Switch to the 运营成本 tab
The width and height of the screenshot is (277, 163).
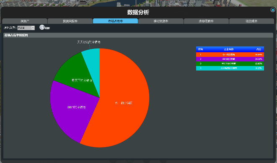pyautogui.click(x=251, y=21)
